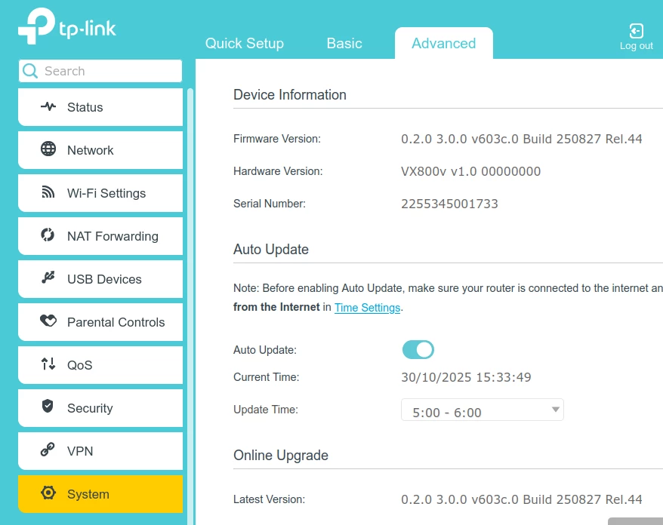This screenshot has height=525, width=663.
Task: Open the Status menu label
Action: pos(85,107)
